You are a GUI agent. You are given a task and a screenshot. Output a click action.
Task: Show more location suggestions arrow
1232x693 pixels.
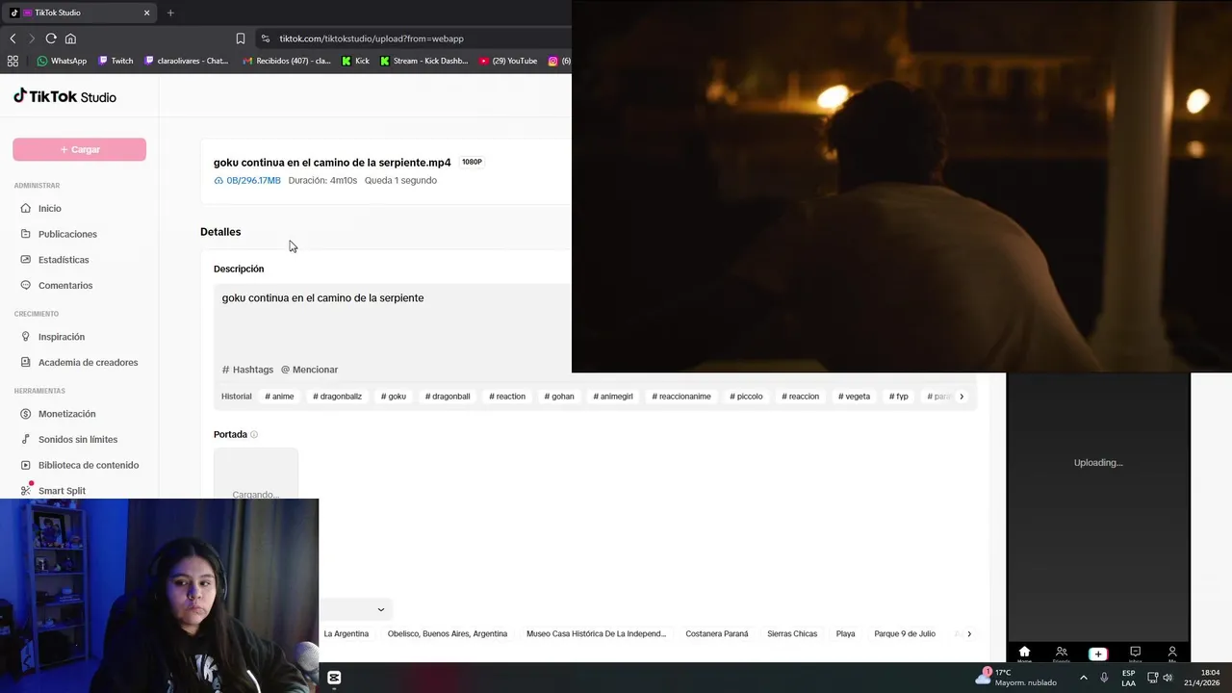(969, 634)
